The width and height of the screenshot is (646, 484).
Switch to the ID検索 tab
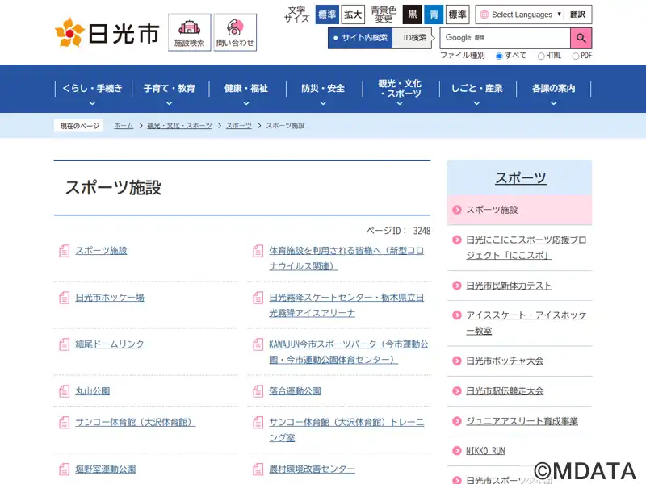[x=415, y=38]
